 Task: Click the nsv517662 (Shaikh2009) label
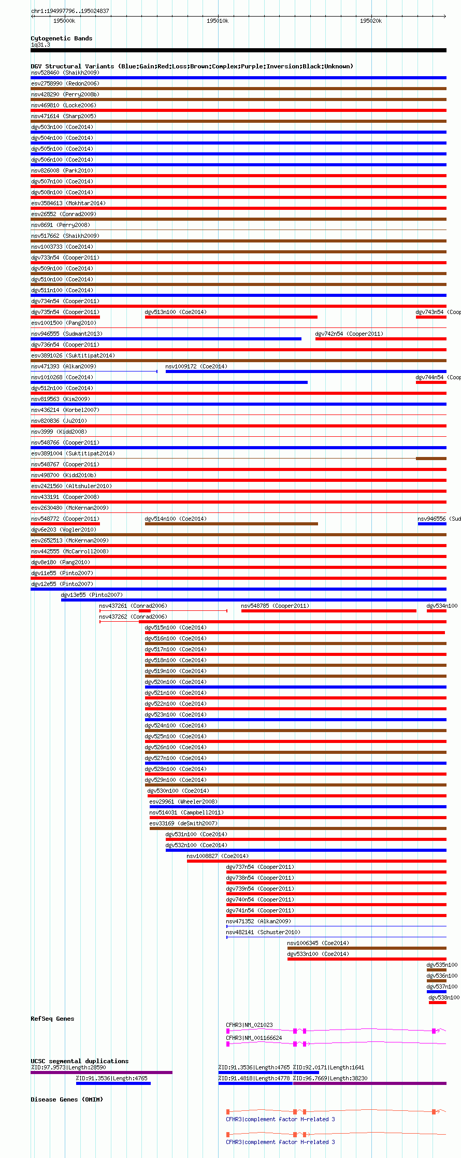(65, 236)
